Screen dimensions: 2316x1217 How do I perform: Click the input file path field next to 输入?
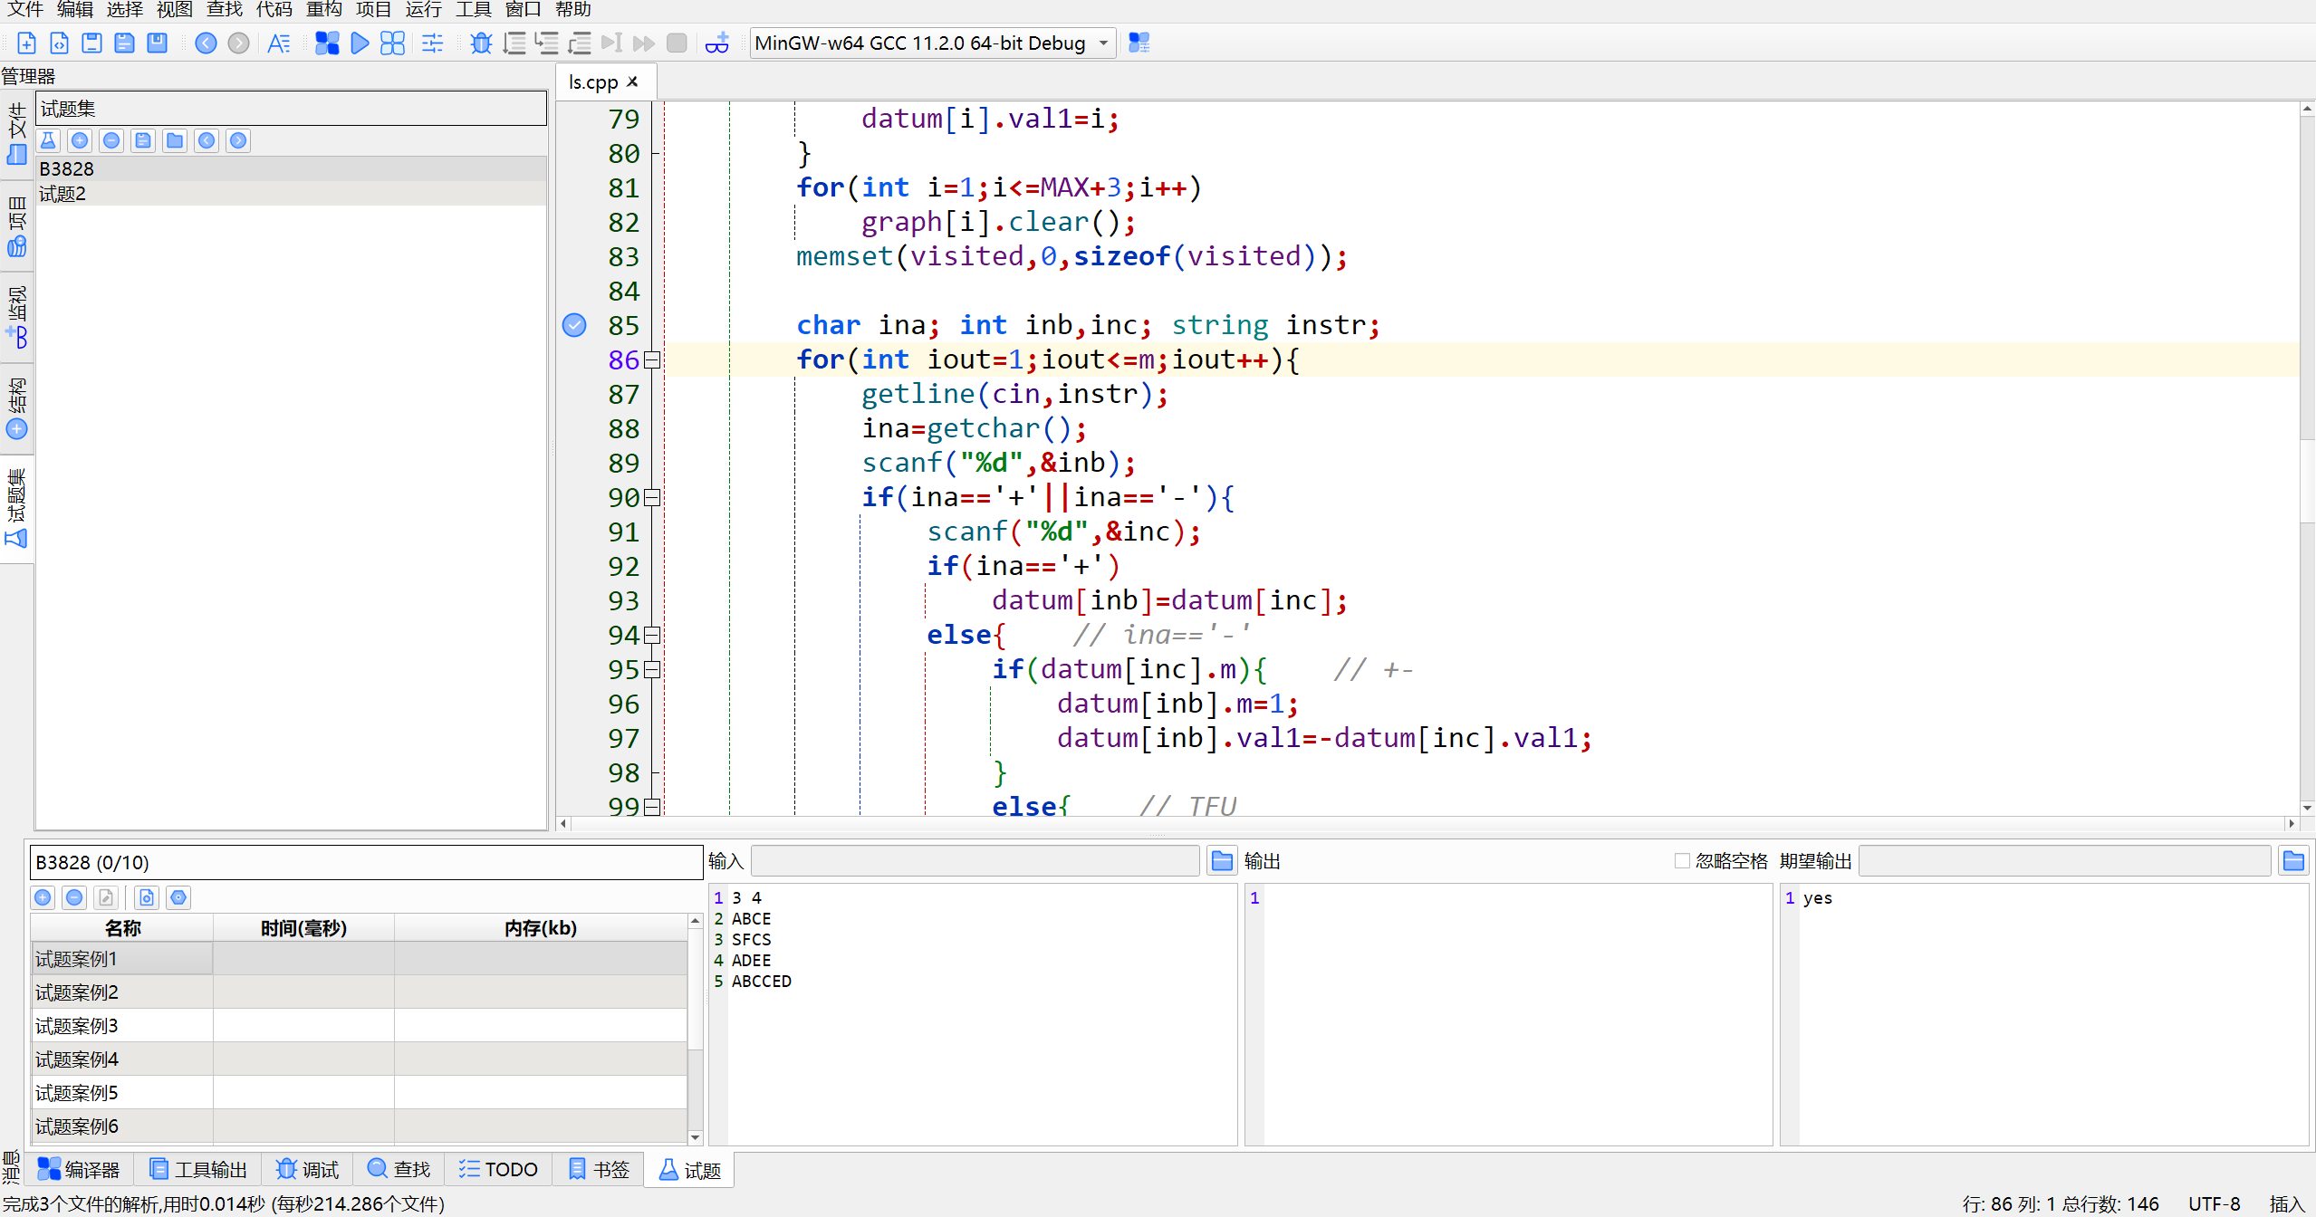coord(975,861)
